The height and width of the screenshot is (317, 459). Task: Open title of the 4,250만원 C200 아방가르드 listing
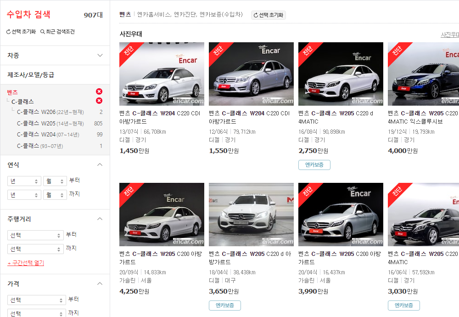pyautogui.click(x=161, y=258)
